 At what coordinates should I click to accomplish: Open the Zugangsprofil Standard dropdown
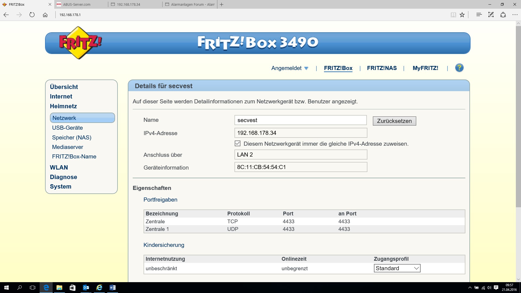tap(397, 268)
